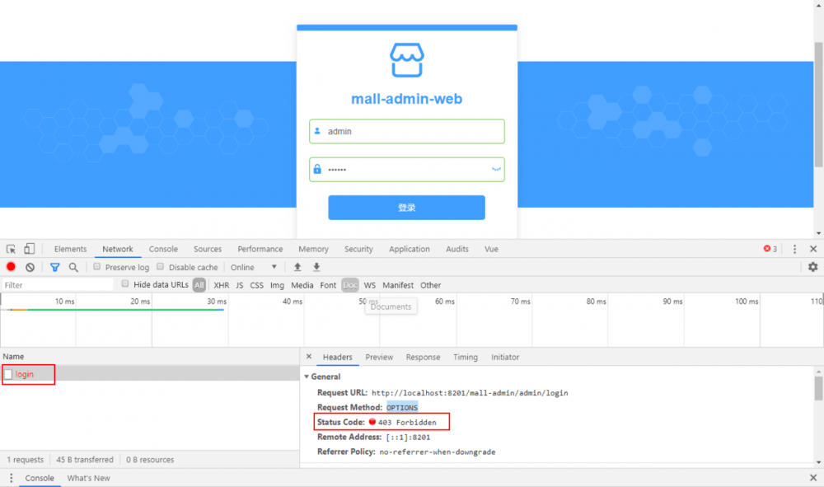Image resolution: width=824 pixels, height=487 pixels.
Task: Check the Hide data URLs checkbox
Action: coord(125,283)
